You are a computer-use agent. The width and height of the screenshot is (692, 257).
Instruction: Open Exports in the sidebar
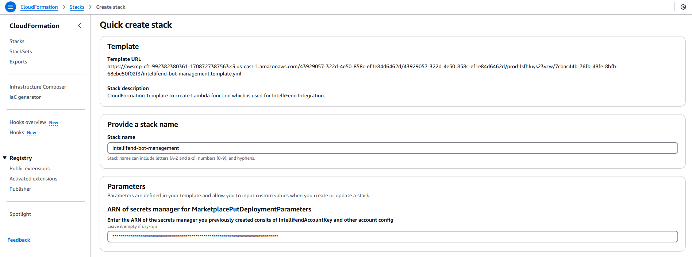pos(18,62)
